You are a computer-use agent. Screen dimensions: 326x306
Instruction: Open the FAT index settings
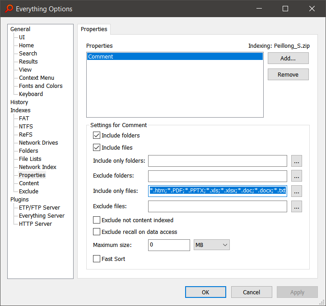tap(24, 118)
